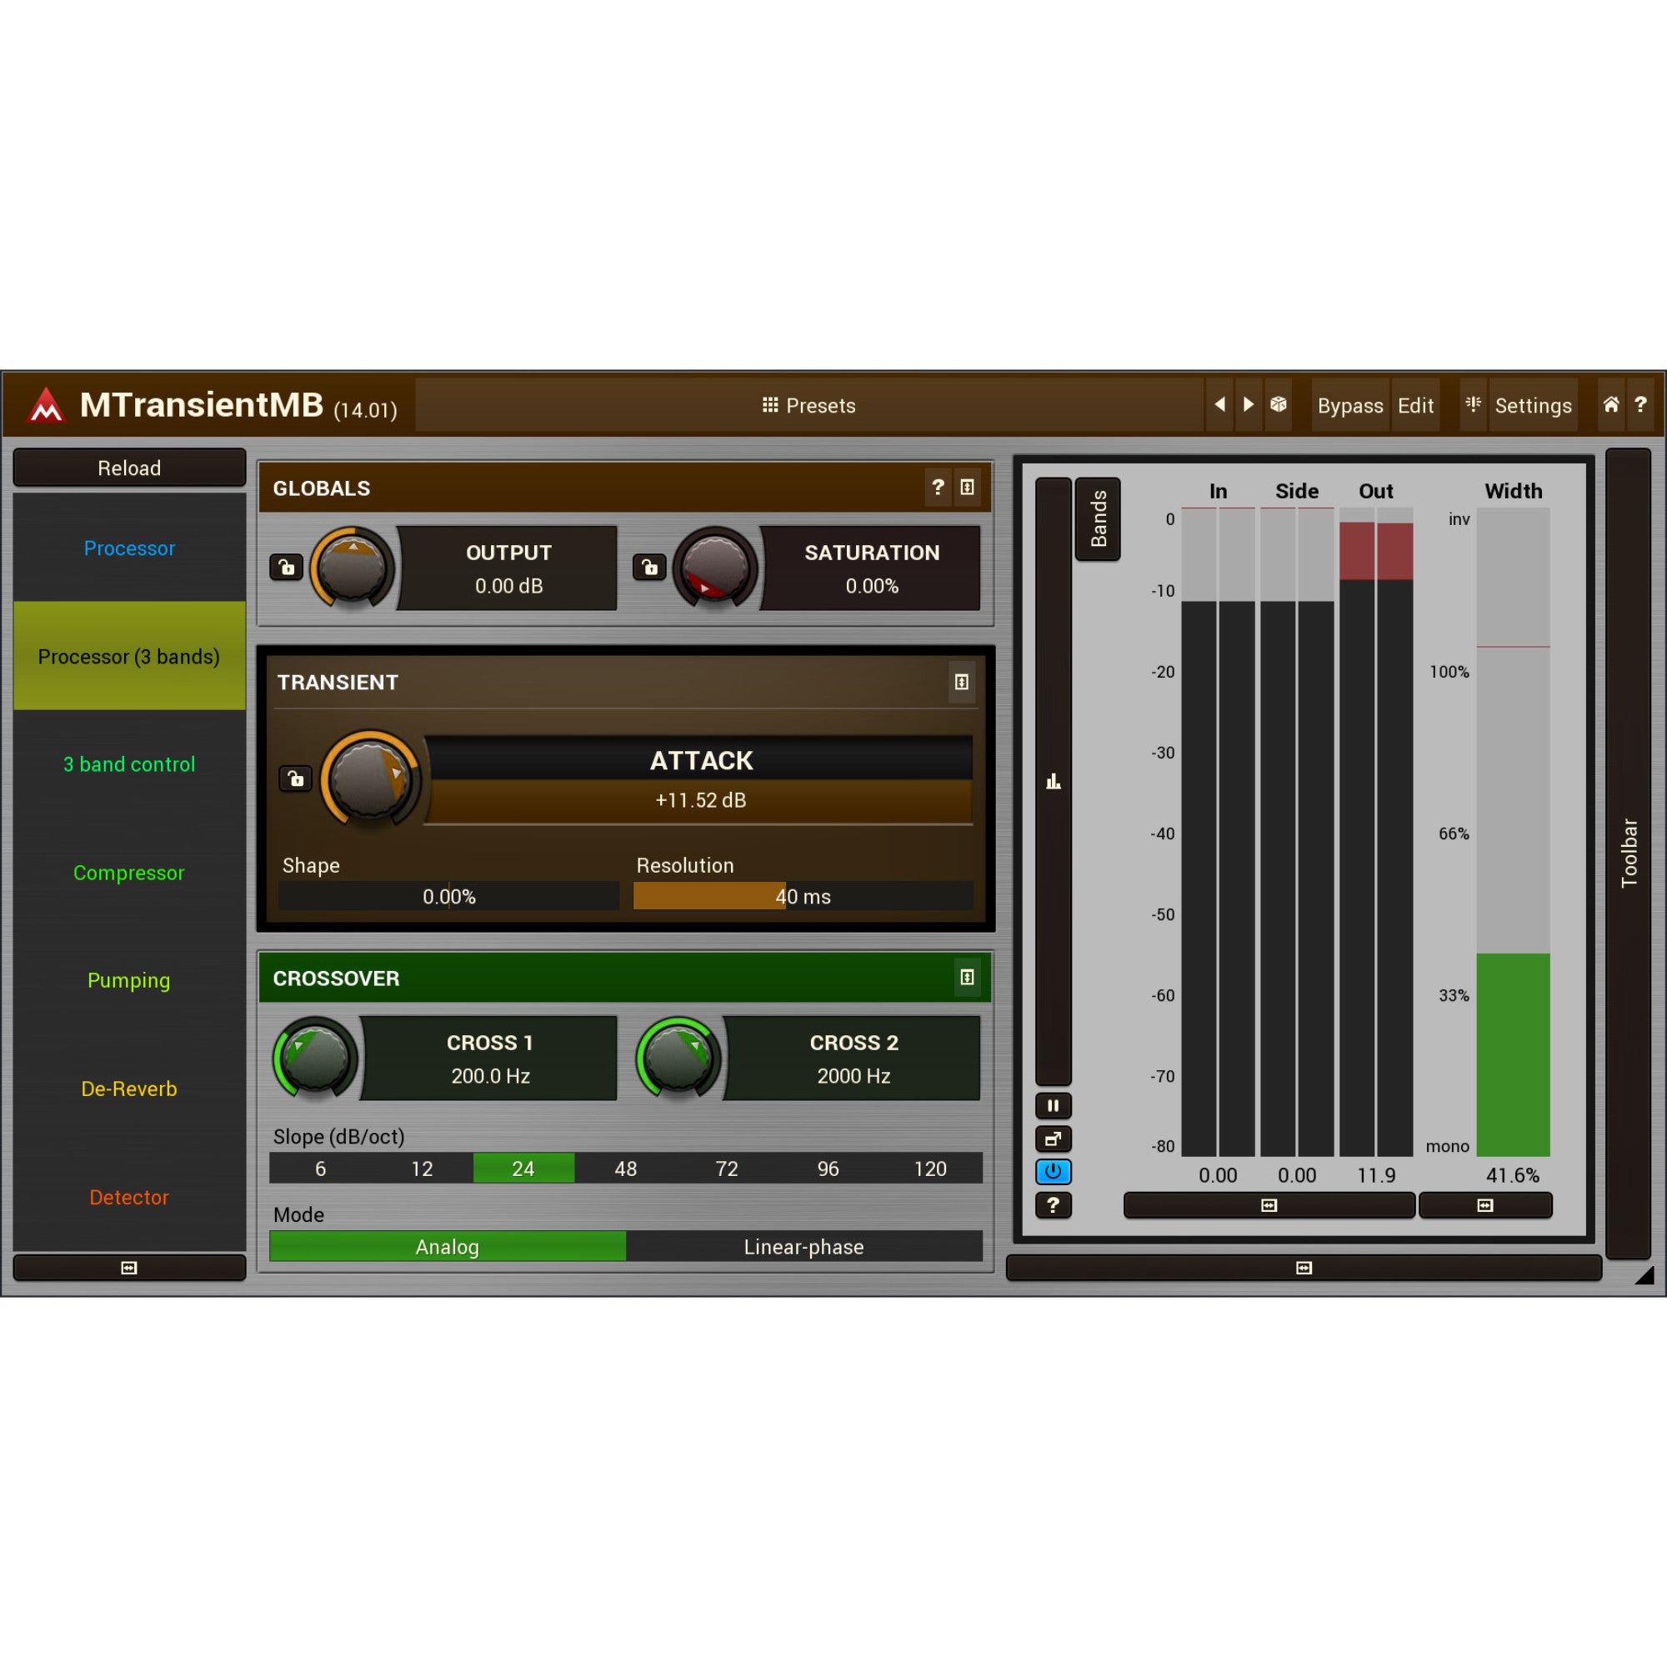The width and height of the screenshot is (1667, 1667).
Task: Go to previous preset arrow
Action: tap(1219, 403)
